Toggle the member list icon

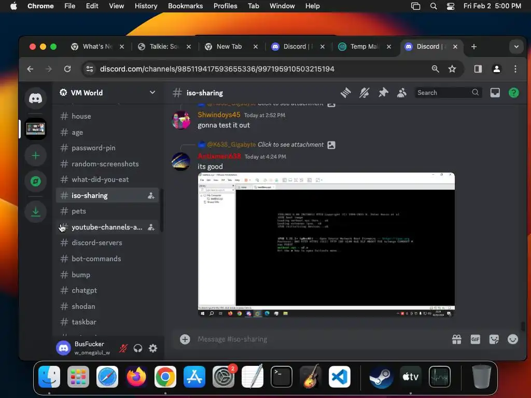[402, 92]
